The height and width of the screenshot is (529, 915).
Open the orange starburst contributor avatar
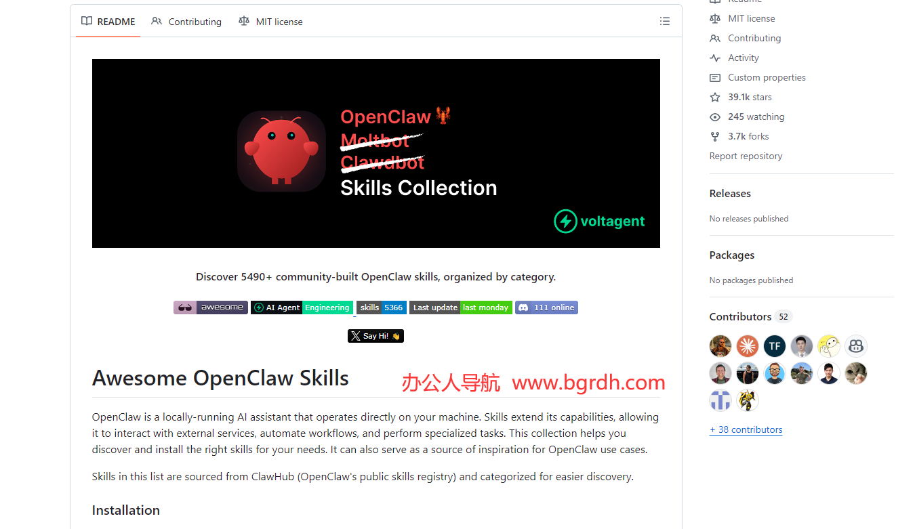point(748,346)
